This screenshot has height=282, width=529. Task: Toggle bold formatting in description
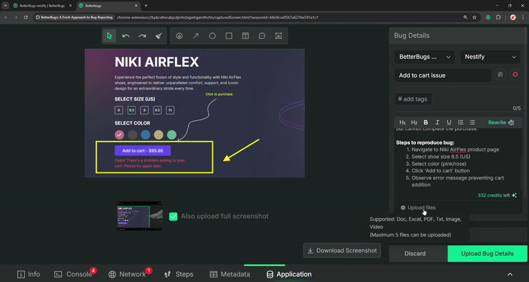pos(426,122)
